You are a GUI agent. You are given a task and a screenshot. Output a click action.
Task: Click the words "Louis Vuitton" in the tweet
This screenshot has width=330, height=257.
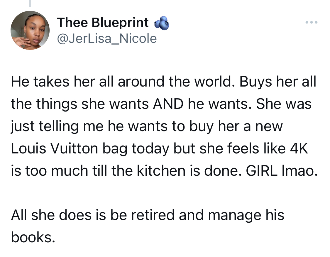click(55, 148)
